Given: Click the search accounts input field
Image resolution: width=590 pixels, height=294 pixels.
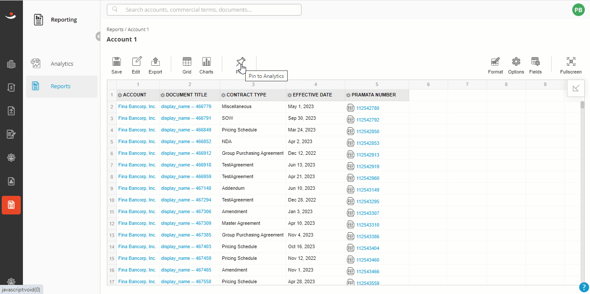Looking at the screenshot, I should click(x=204, y=10).
